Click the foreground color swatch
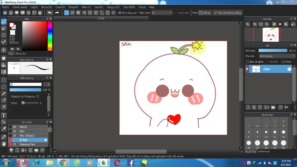 (12, 25)
